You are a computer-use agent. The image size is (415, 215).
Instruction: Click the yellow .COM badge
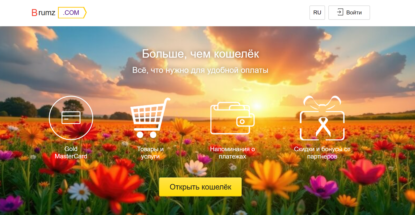[72, 13]
